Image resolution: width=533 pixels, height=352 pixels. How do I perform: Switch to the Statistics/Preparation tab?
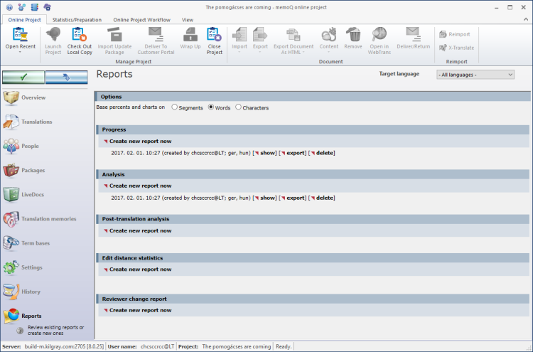point(77,20)
